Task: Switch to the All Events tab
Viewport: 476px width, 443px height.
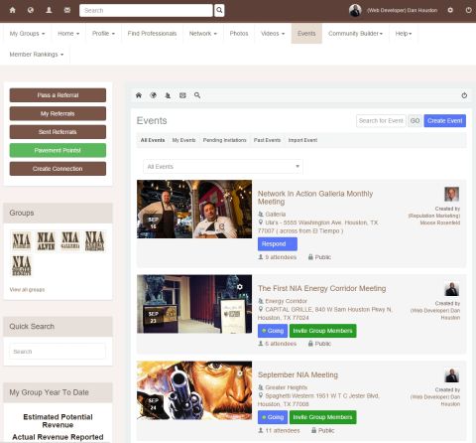Action: click(153, 140)
